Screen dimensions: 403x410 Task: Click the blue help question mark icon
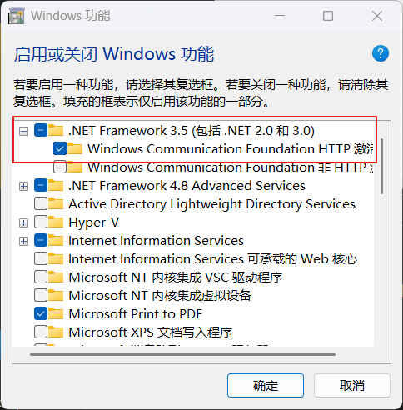coord(381,53)
